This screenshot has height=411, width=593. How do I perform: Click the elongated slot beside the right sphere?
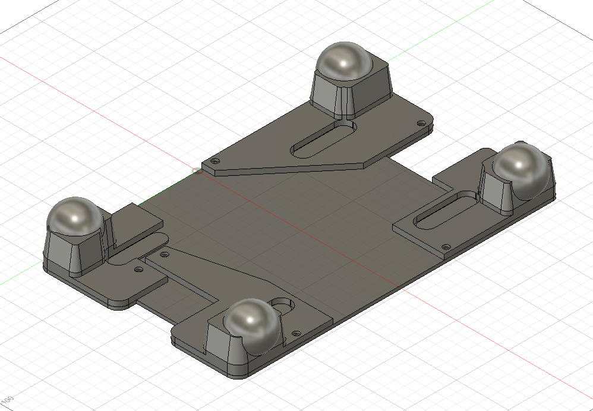(444, 210)
